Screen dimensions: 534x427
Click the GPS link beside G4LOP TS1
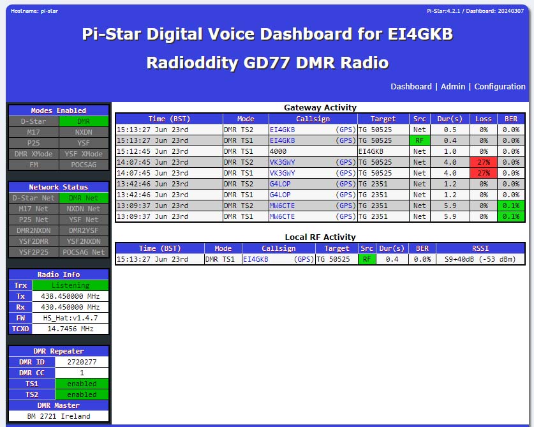(x=346, y=195)
